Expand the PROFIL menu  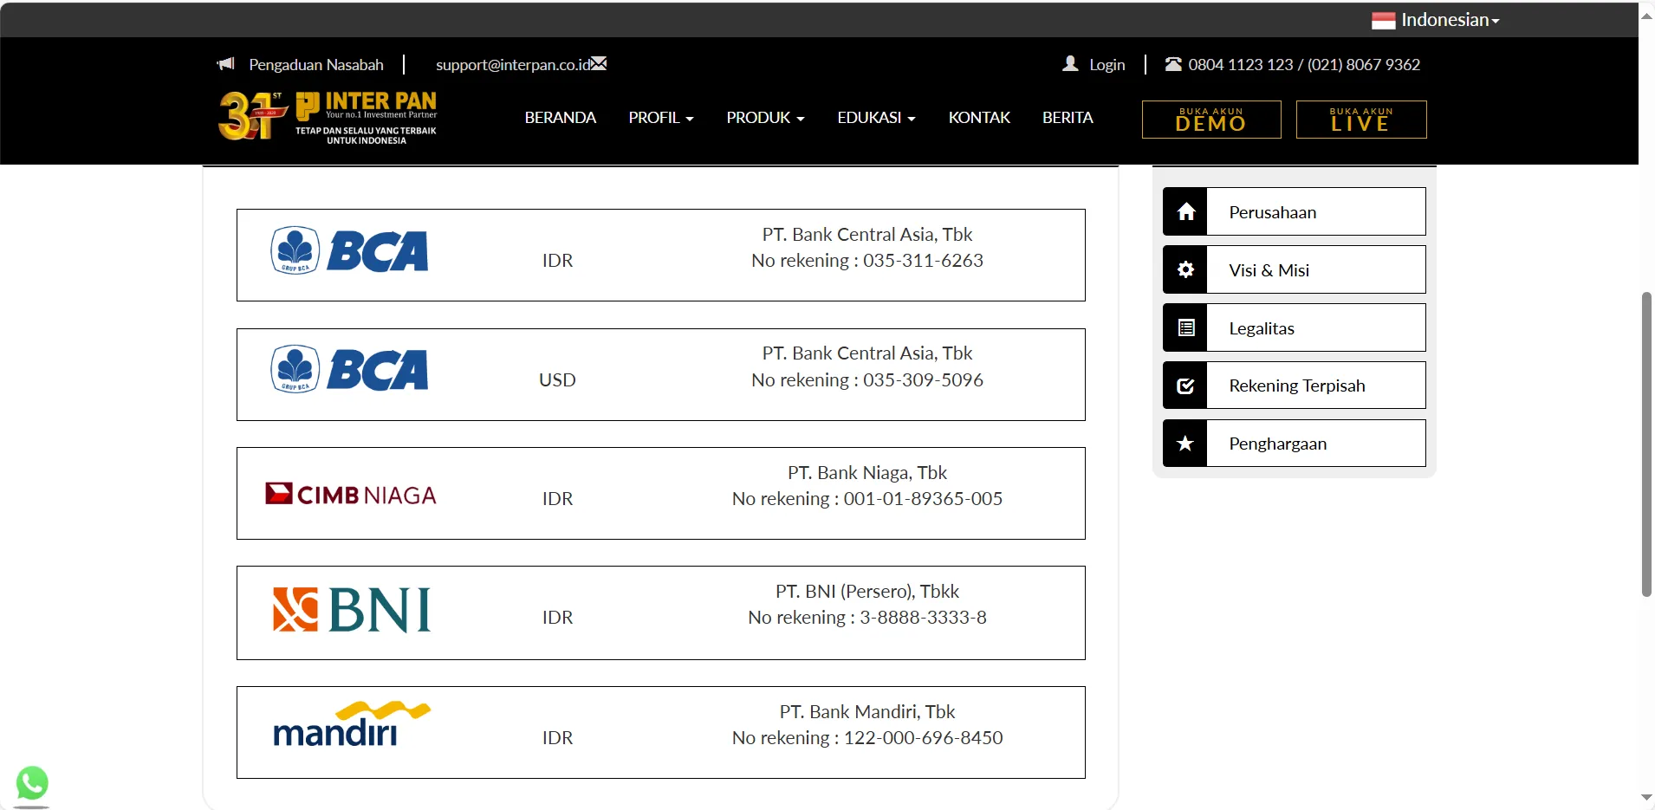click(x=661, y=118)
